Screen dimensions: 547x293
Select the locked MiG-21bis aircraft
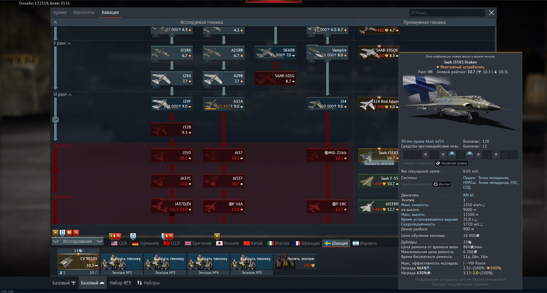[x=327, y=155]
